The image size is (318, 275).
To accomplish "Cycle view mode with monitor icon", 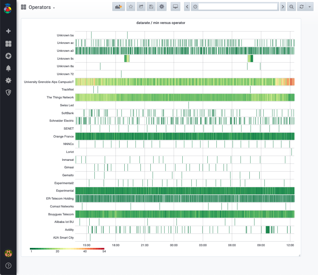I will tap(175, 7).
